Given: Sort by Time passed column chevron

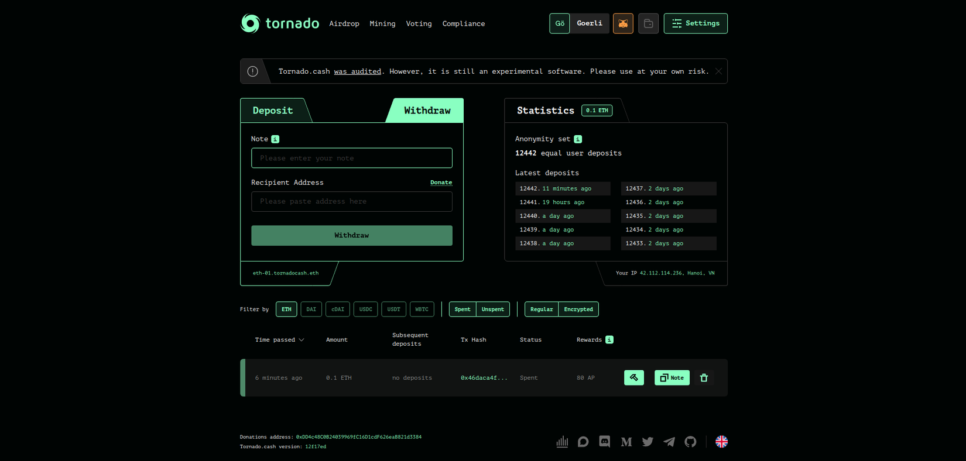Looking at the screenshot, I should pyautogui.click(x=302, y=340).
